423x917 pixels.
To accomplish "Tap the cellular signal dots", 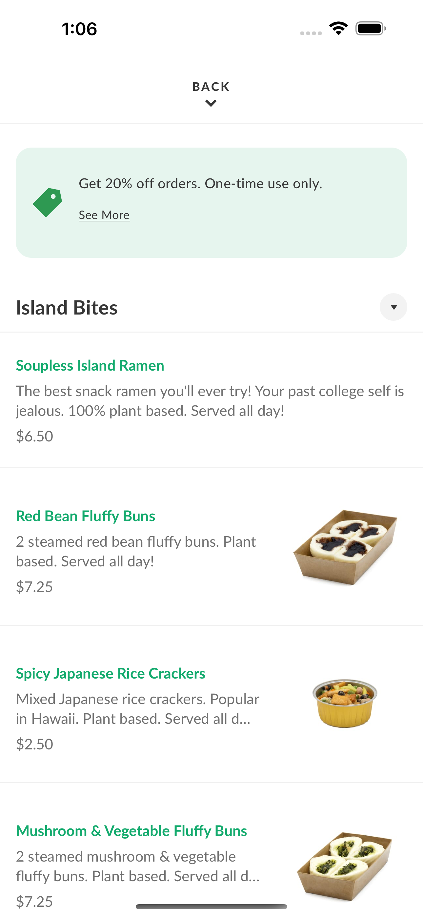I will tap(311, 33).
